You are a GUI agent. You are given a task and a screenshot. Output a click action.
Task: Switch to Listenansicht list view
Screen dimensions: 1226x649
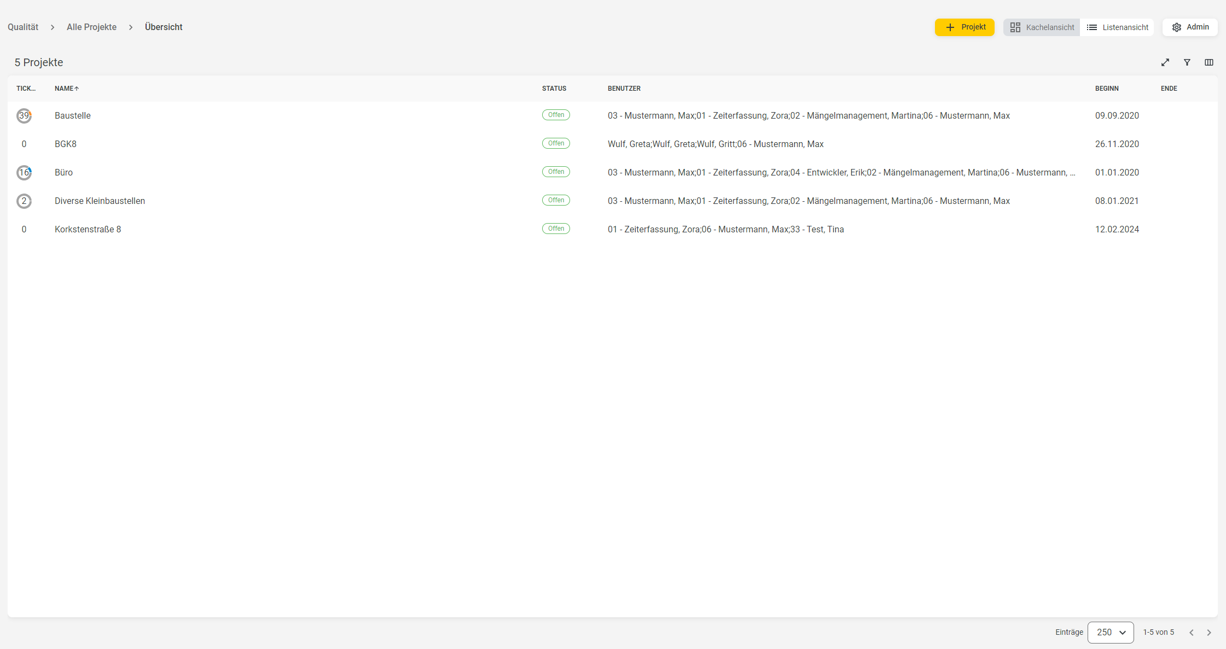[x=1117, y=27]
